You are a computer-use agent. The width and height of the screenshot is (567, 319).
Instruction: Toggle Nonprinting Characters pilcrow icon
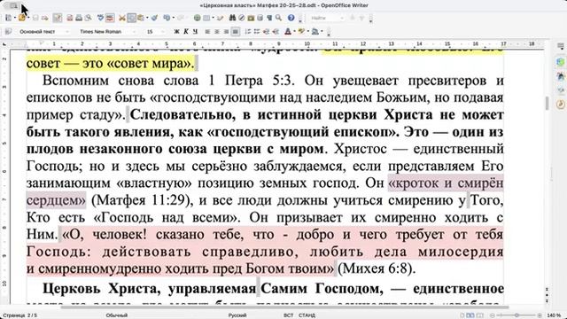(269, 18)
